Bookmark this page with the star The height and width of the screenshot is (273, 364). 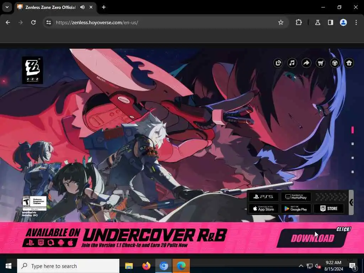281,22
